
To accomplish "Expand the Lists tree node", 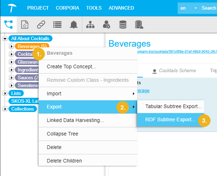I will click(x=5, y=93).
